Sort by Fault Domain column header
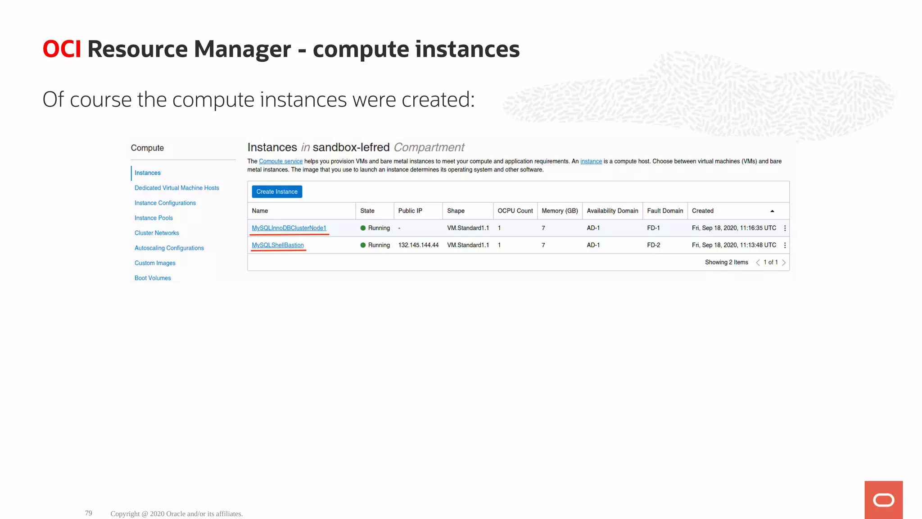This screenshot has height=519, width=922. pyautogui.click(x=665, y=211)
